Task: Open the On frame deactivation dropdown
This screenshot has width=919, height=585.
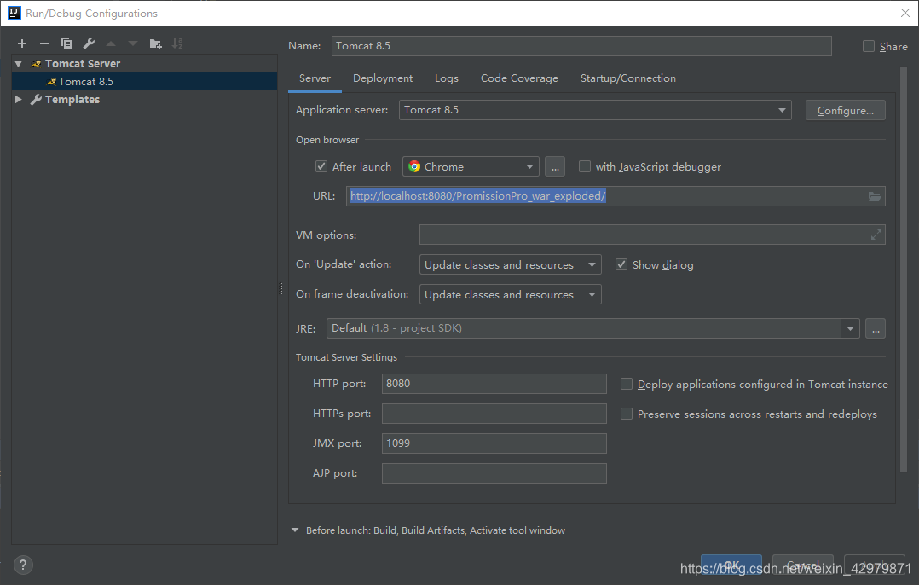Action: pos(511,294)
